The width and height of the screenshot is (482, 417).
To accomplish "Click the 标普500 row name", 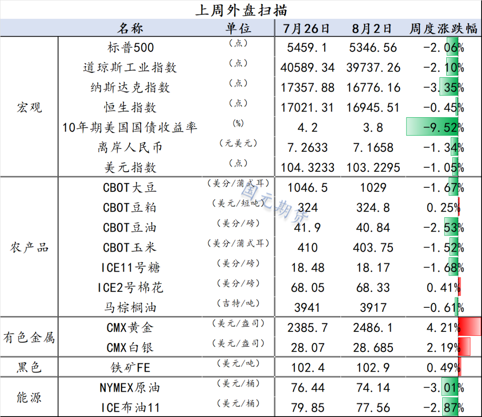I will (131, 48).
